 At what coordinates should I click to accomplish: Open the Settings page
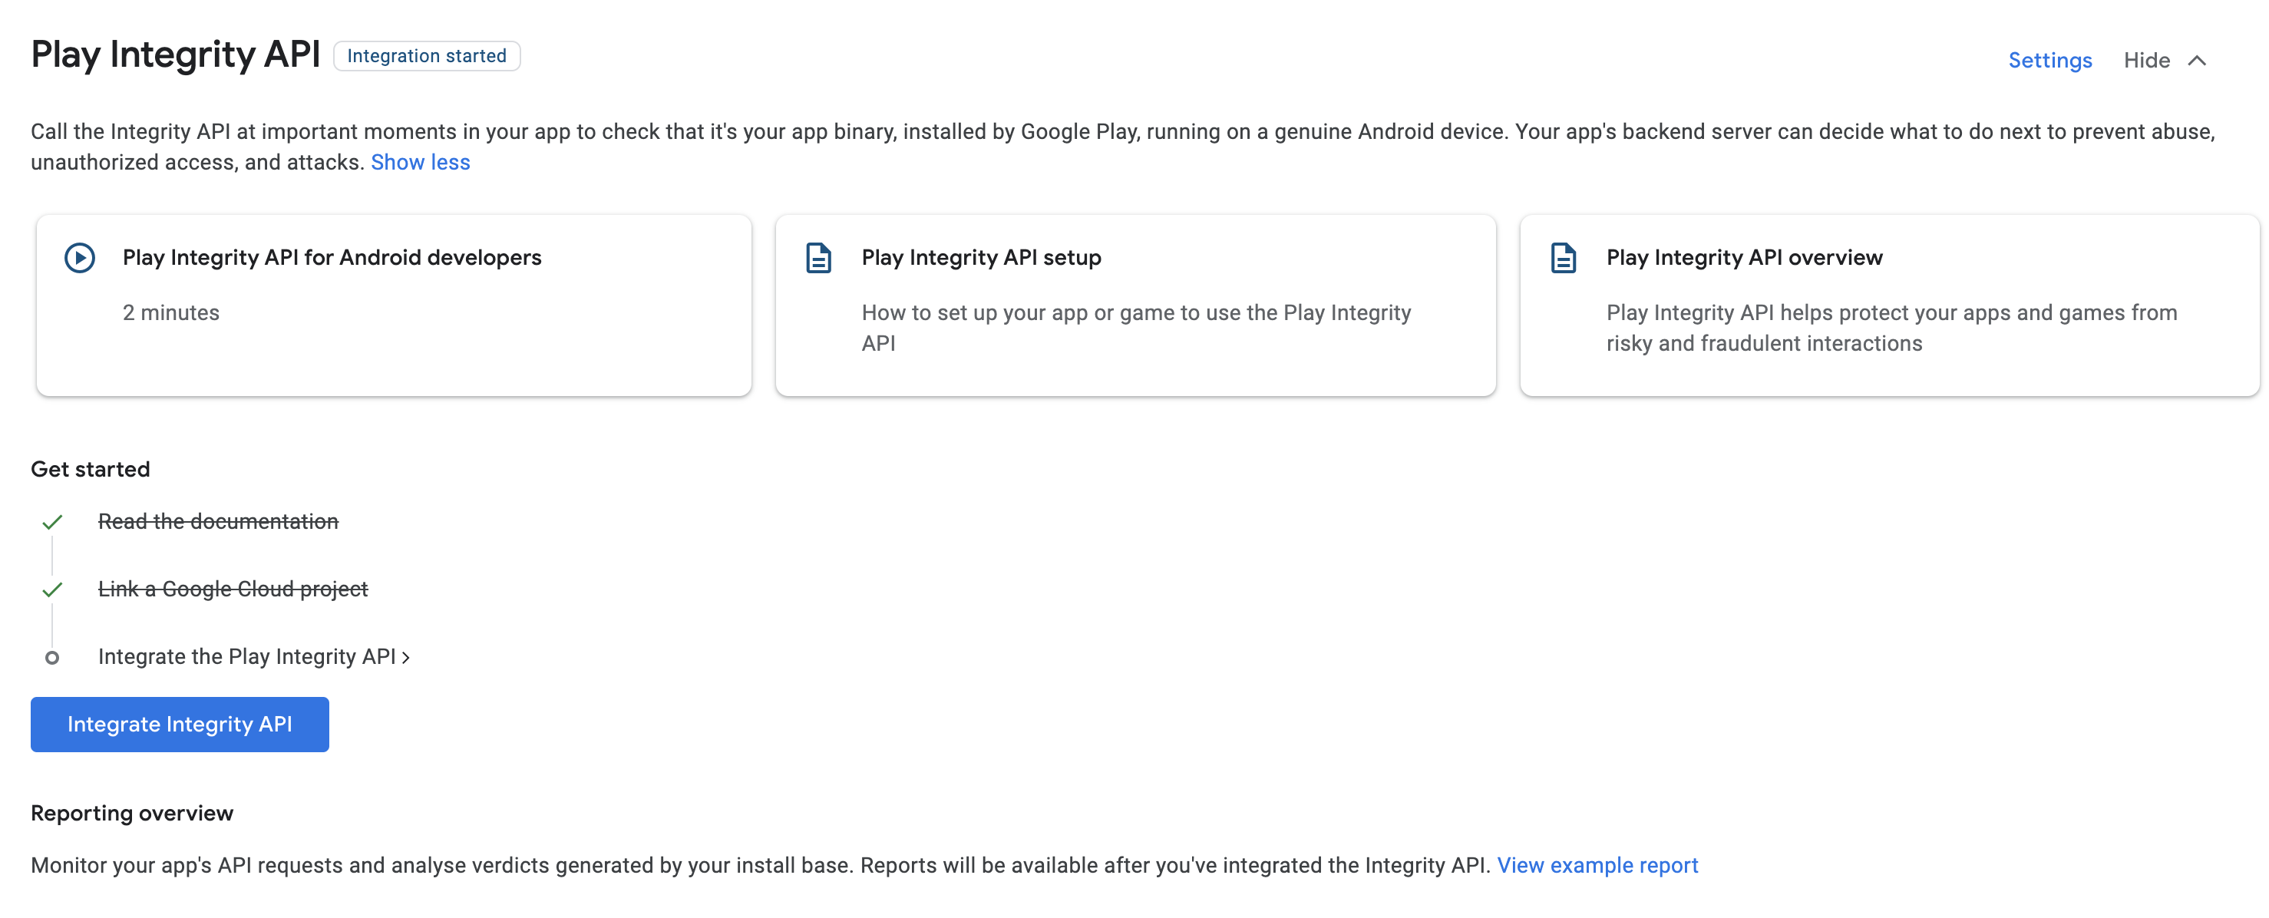click(2049, 60)
